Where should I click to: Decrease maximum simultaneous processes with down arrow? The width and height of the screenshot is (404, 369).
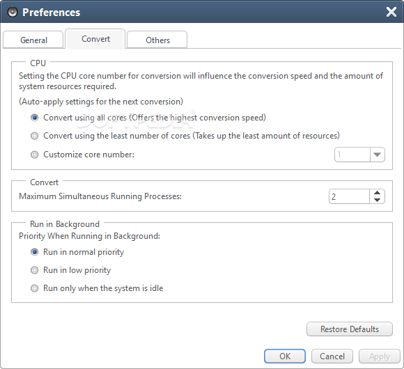(378, 200)
